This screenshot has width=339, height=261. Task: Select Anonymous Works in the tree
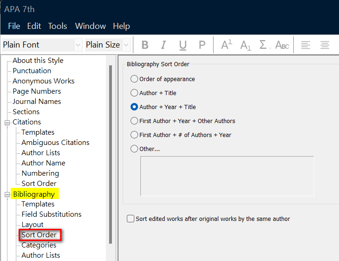[x=43, y=81]
